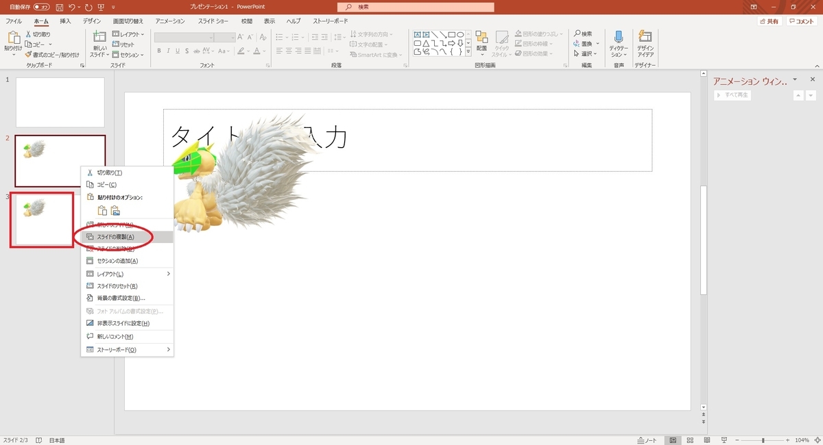Click the New Slide (新しいスライド) icon

(99, 38)
